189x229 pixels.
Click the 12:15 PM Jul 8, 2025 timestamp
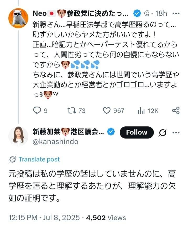(44, 218)
